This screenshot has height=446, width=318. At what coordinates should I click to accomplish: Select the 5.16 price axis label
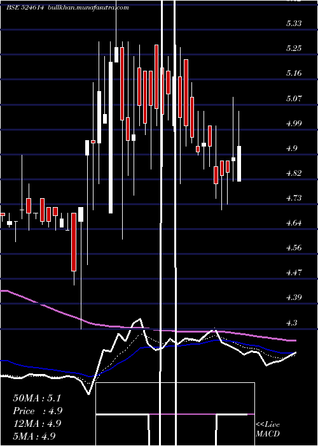click(x=294, y=73)
